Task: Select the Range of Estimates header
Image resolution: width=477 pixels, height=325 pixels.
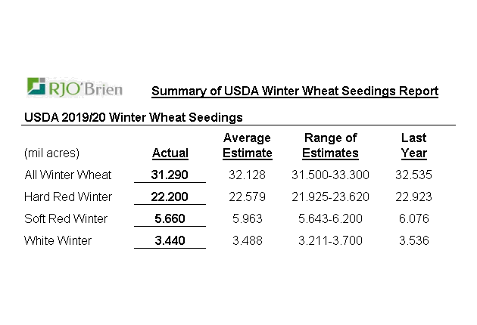Action: [330, 145]
